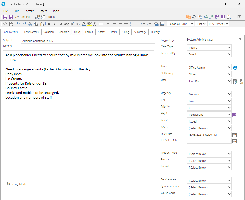Click the team icon beside Office Admin
The image size is (245, 200).
tap(235, 68)
